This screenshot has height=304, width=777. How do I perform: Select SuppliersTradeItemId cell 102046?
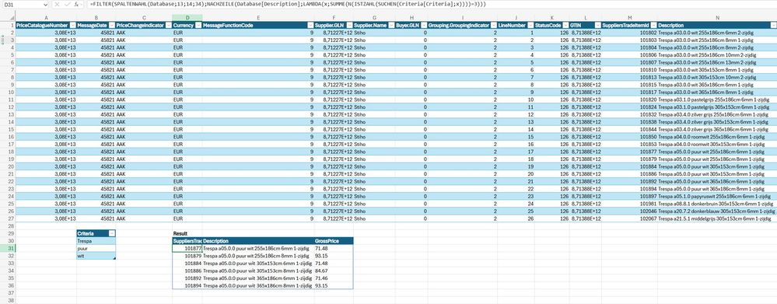click(629, 211)
